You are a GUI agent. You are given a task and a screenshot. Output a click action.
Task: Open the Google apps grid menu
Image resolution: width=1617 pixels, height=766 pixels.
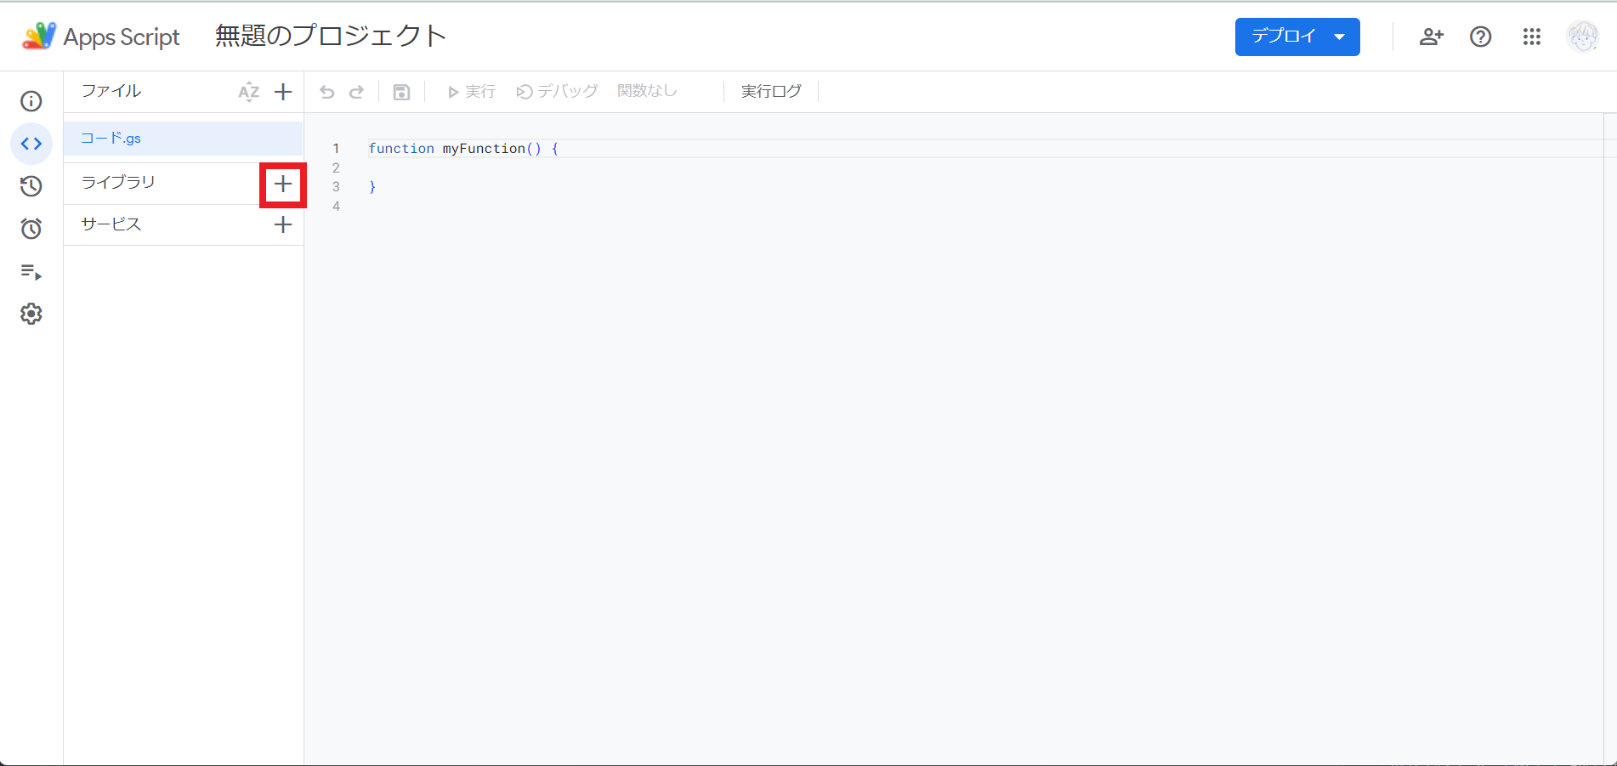(x=1531, y=37)
